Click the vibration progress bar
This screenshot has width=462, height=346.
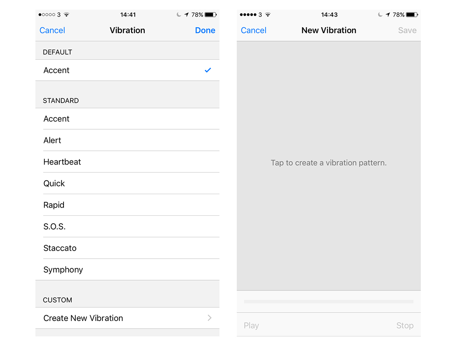[329, 302]
